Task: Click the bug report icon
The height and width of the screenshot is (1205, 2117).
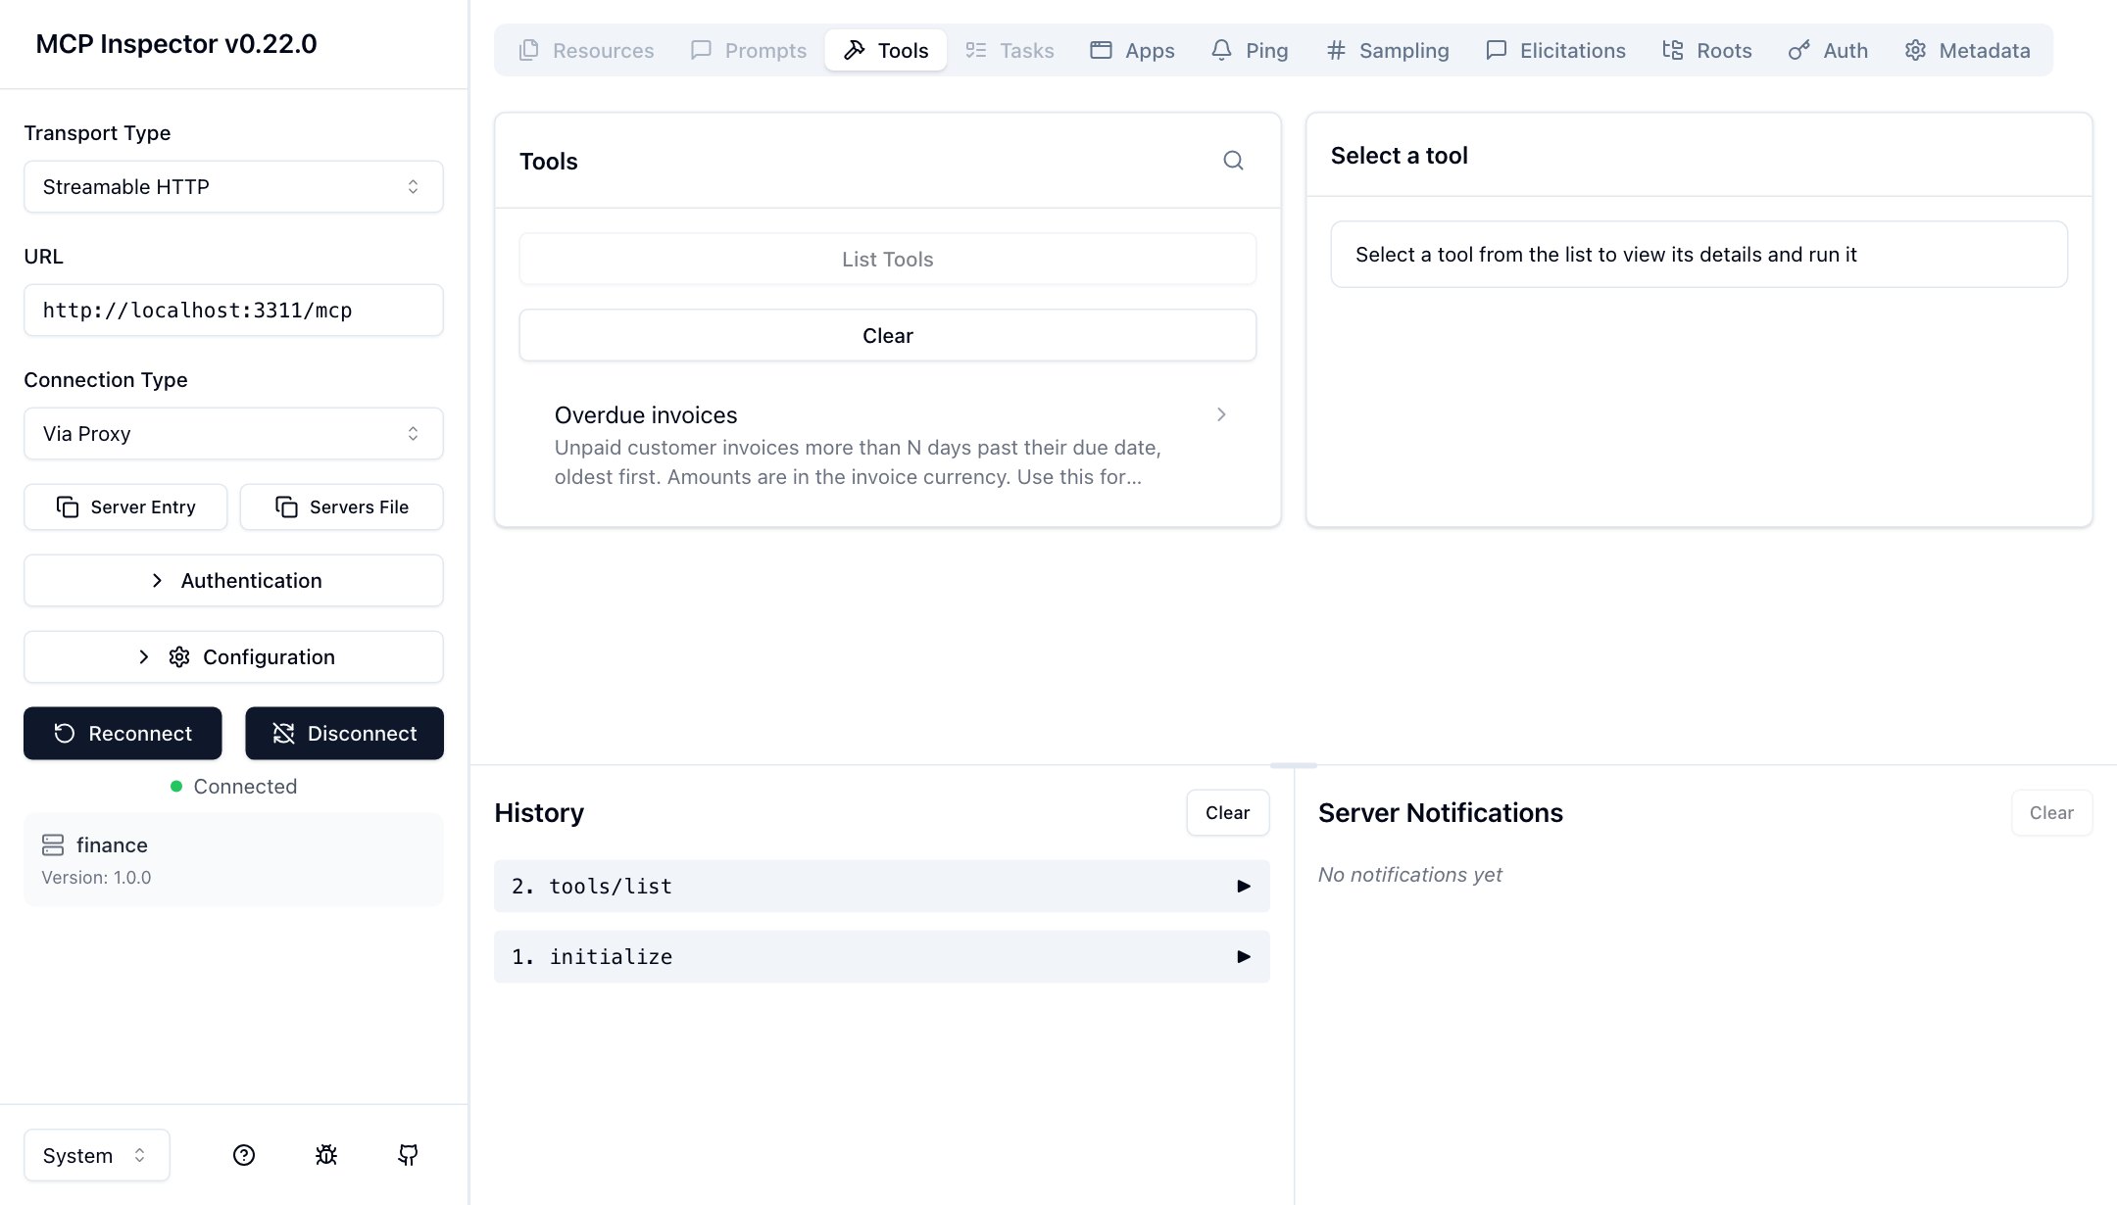Action: click(x=326, y=1155)
